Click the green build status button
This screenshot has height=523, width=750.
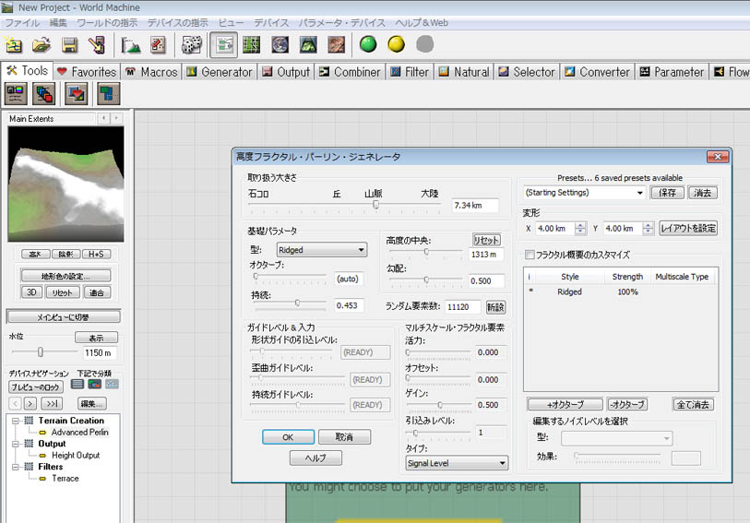coord(368,44)
